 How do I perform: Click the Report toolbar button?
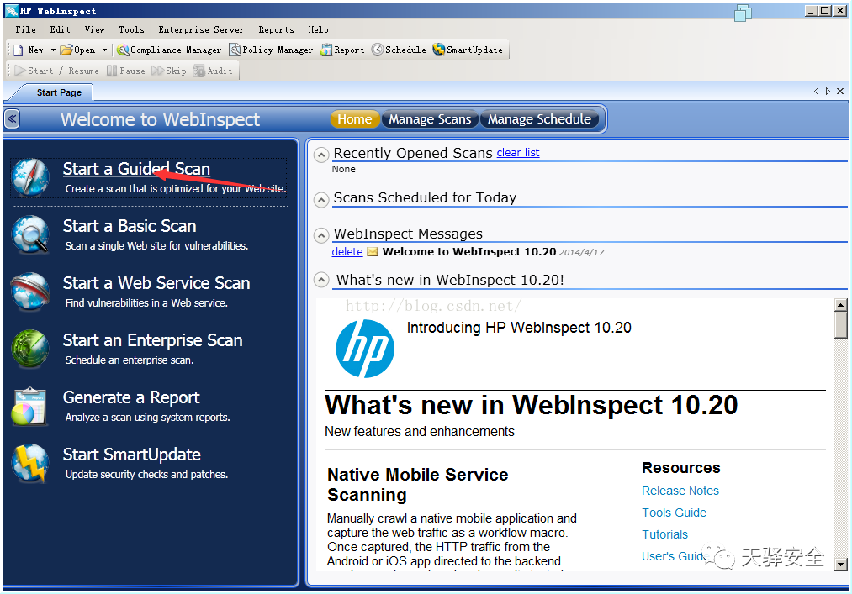pyautogui.click(x=342, y=50)
